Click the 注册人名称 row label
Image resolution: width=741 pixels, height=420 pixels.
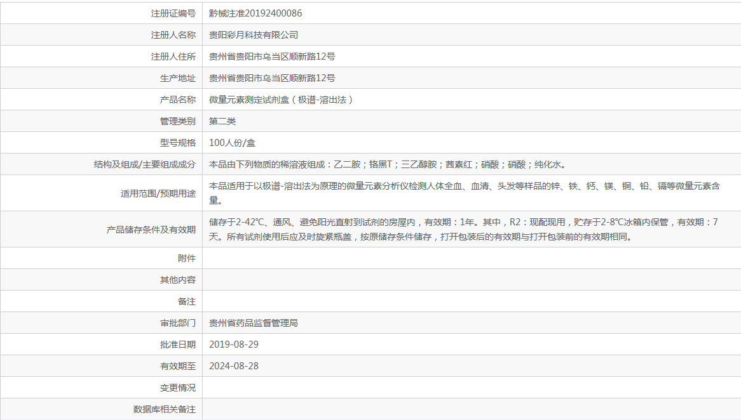(169, 34)
